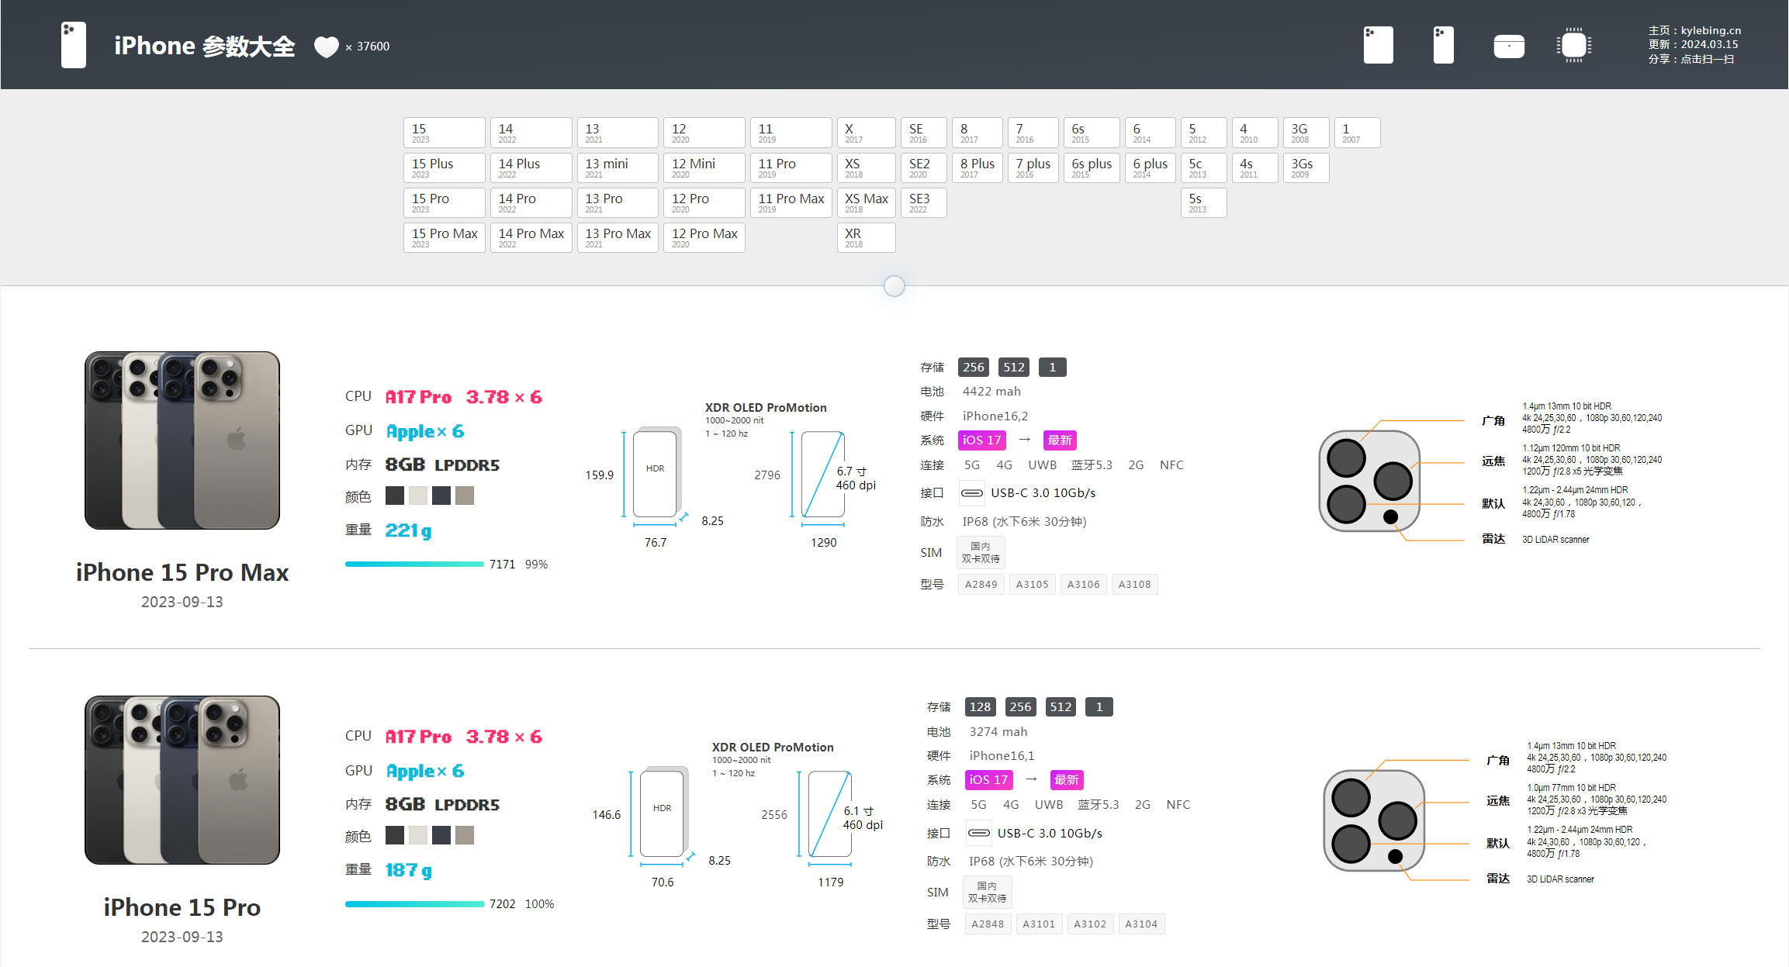Click the iPhone 15 Pro Max product photo
Screen dimensions: 1789x967
[x=182, y=440]
